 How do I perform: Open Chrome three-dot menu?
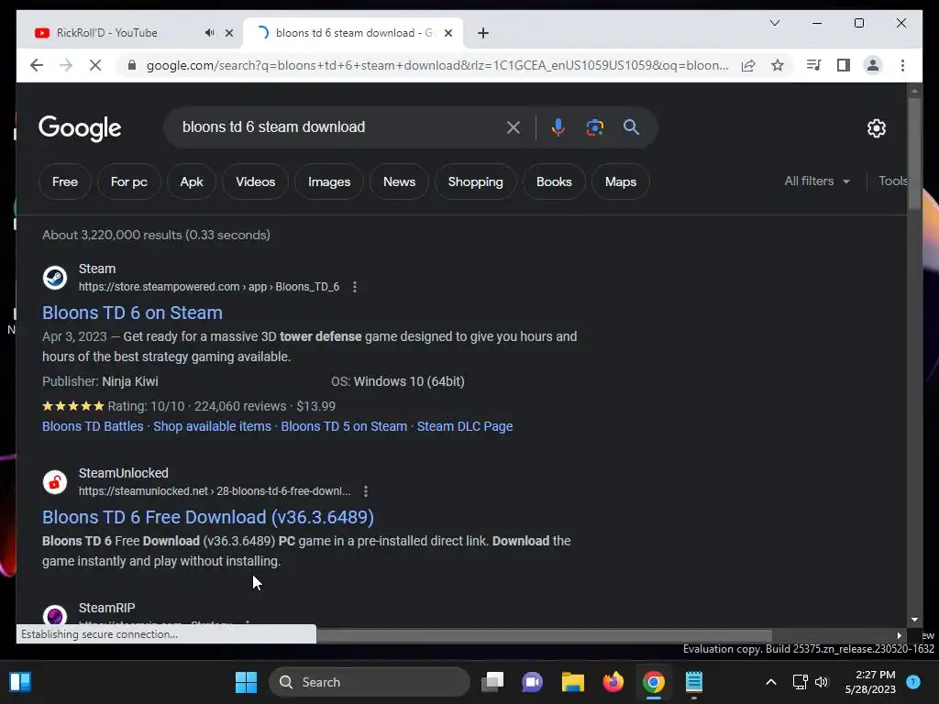(x=902, y=65)
